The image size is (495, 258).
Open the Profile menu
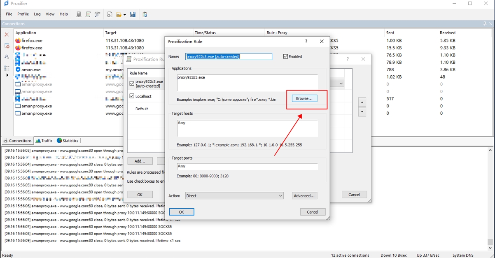[x=23, y=14]
